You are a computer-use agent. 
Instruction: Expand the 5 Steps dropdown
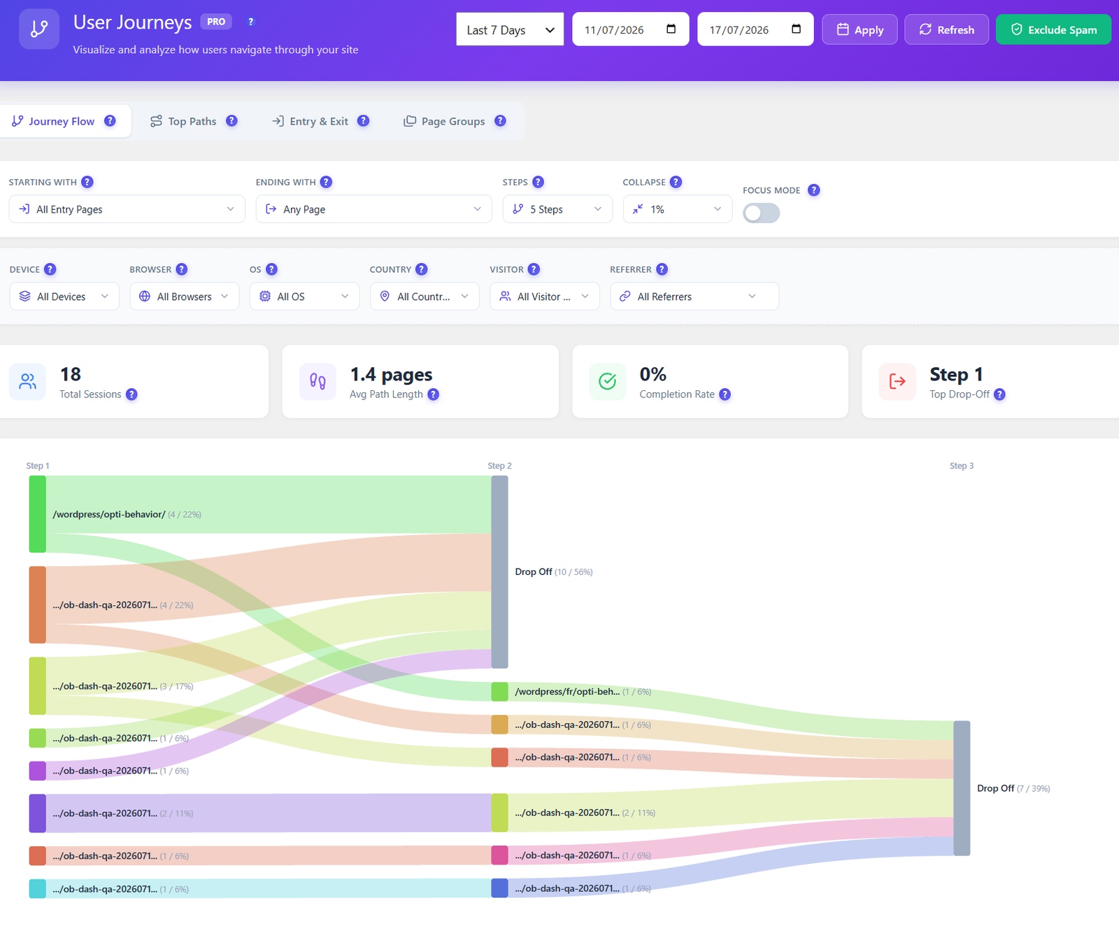tap(557, 209)
